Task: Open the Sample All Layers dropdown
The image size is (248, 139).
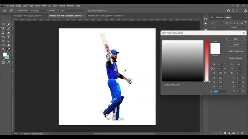Action: click(x=71, y=11)
